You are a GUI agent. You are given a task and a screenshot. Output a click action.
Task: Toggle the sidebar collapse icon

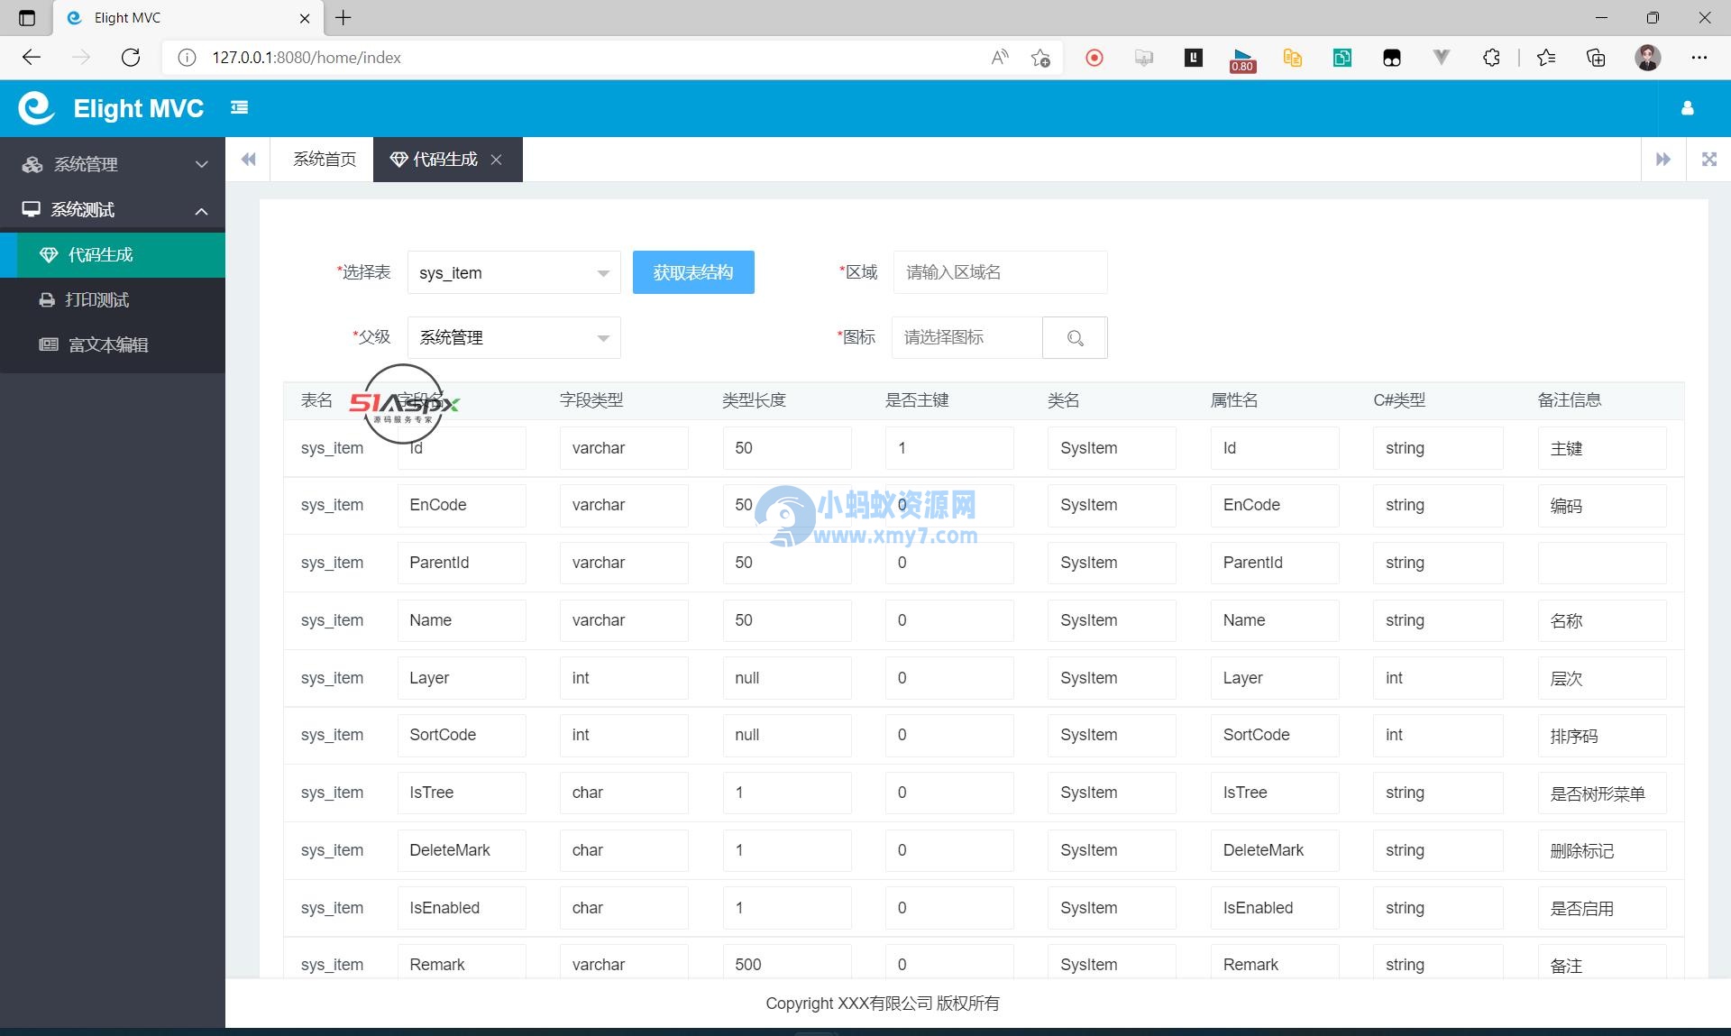(239, 107)
